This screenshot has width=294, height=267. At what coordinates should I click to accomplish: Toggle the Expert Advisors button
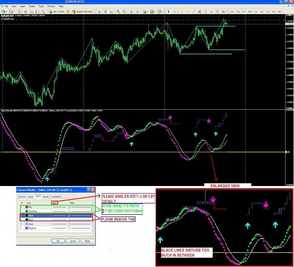[x=82, y=12]
